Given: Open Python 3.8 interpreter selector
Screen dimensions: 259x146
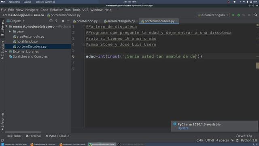Looking at the screenshot, I should point(249,140).
